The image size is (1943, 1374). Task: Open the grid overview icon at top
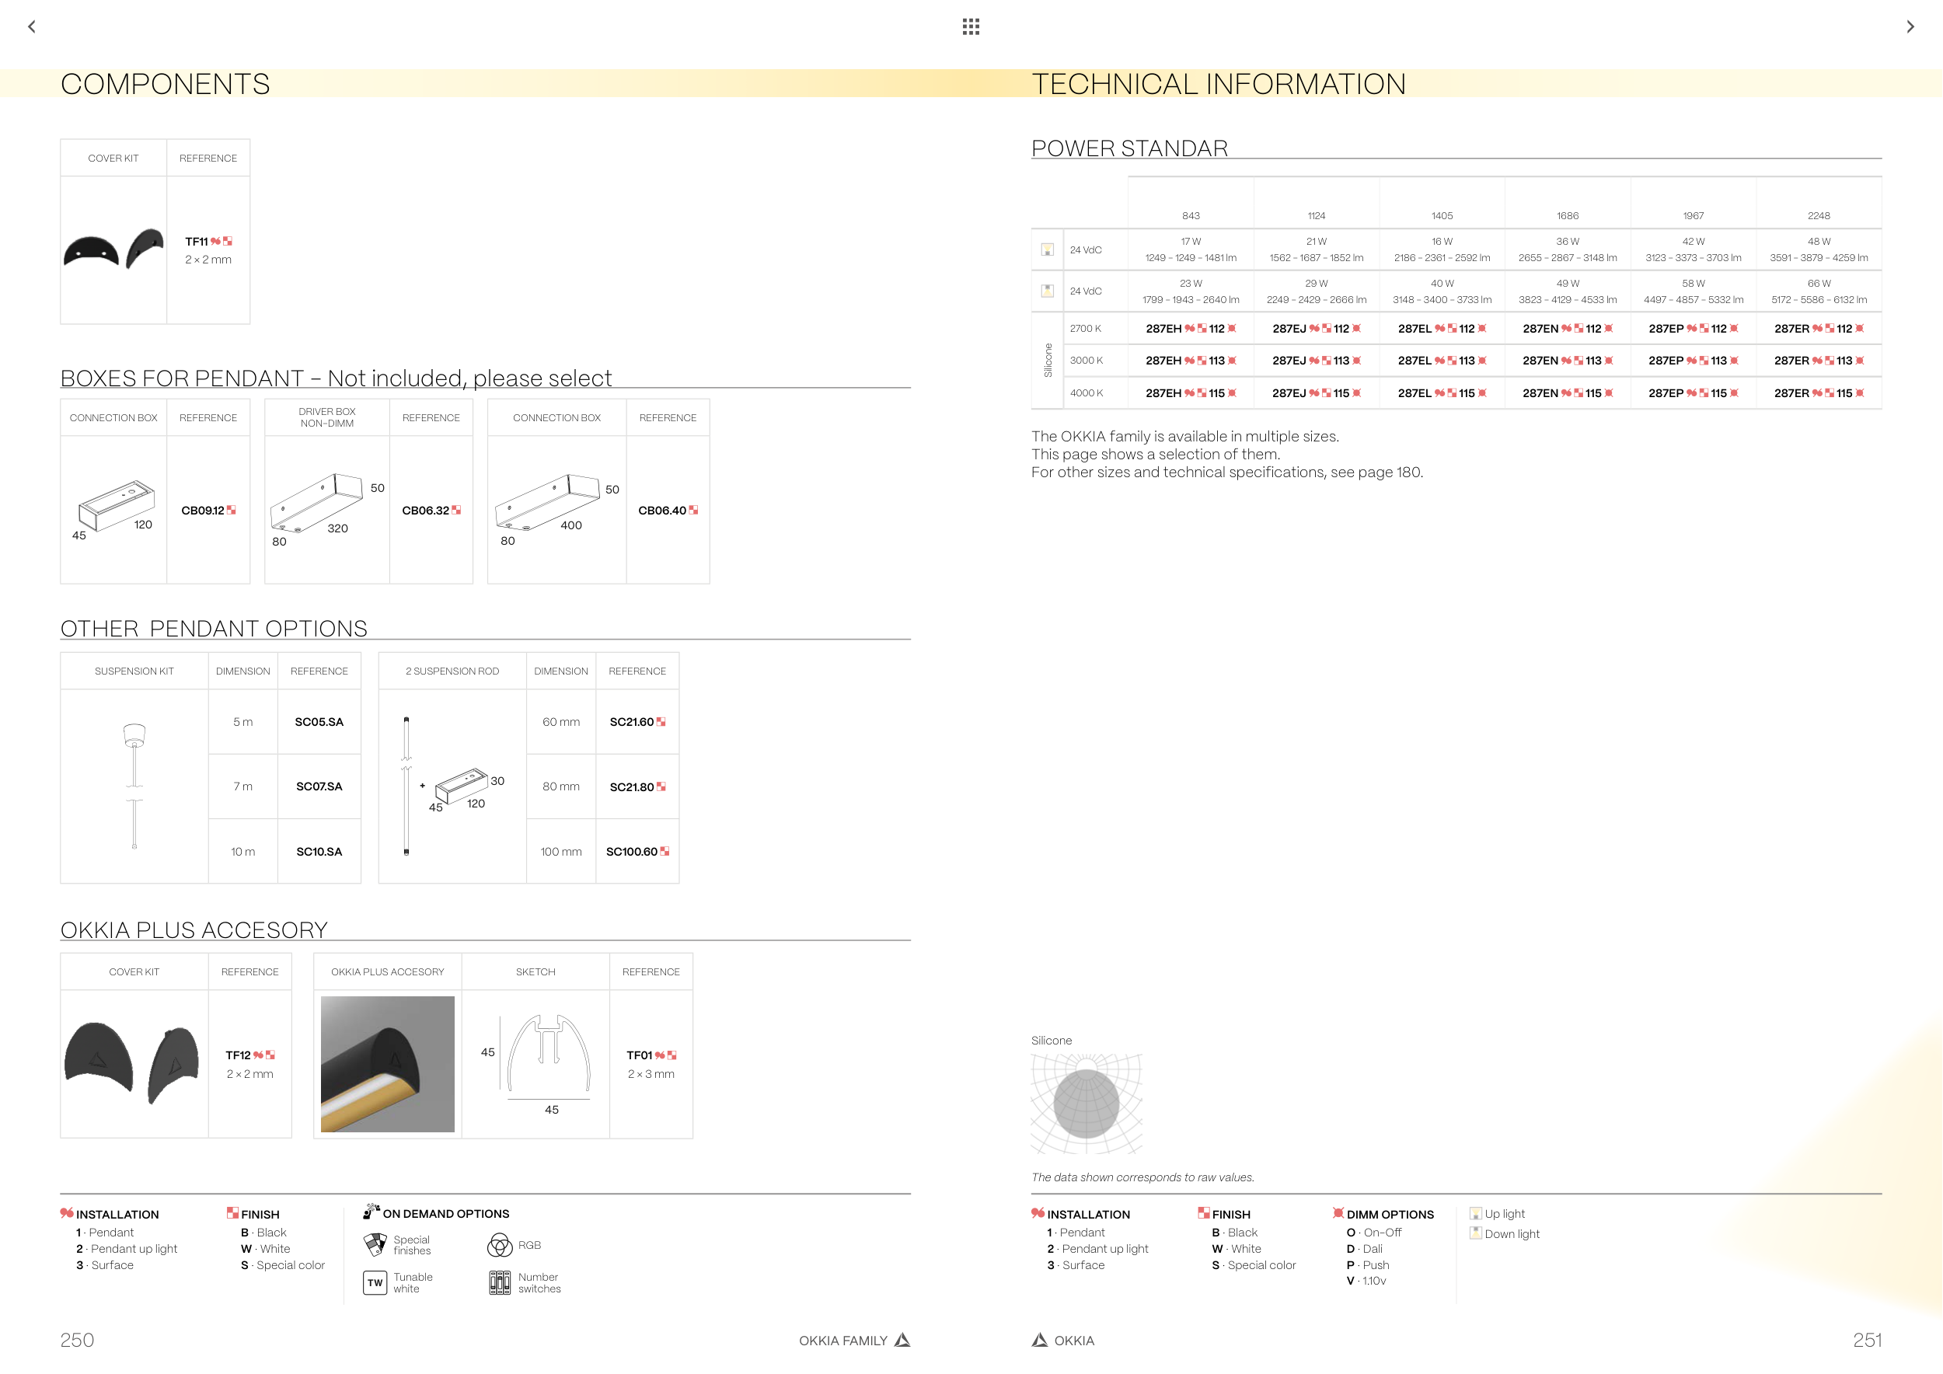(x=971, y=26)
